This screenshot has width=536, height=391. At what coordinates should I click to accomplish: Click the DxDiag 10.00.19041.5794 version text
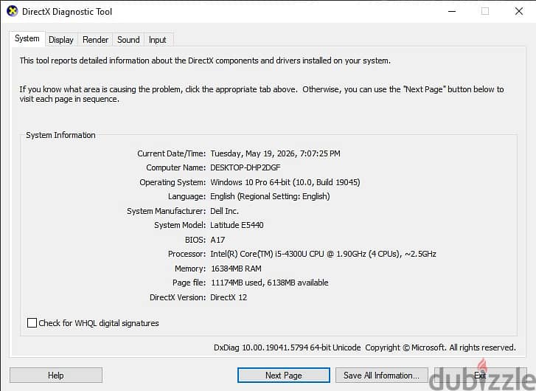coord(287,347)
